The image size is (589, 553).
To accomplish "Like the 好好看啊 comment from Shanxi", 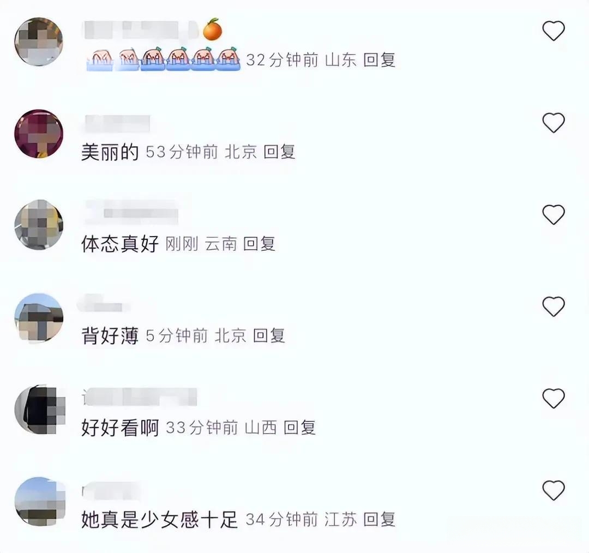I will point(554,398).
